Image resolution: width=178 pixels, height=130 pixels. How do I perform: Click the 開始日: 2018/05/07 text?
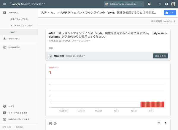coord(75,56)
